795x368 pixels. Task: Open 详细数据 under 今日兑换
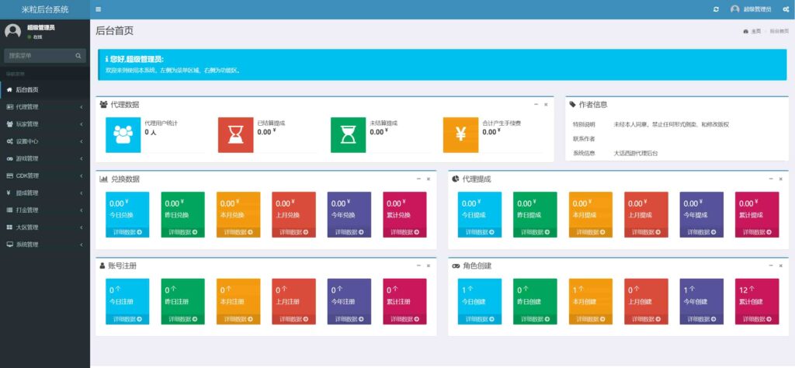tap(127, 231)
